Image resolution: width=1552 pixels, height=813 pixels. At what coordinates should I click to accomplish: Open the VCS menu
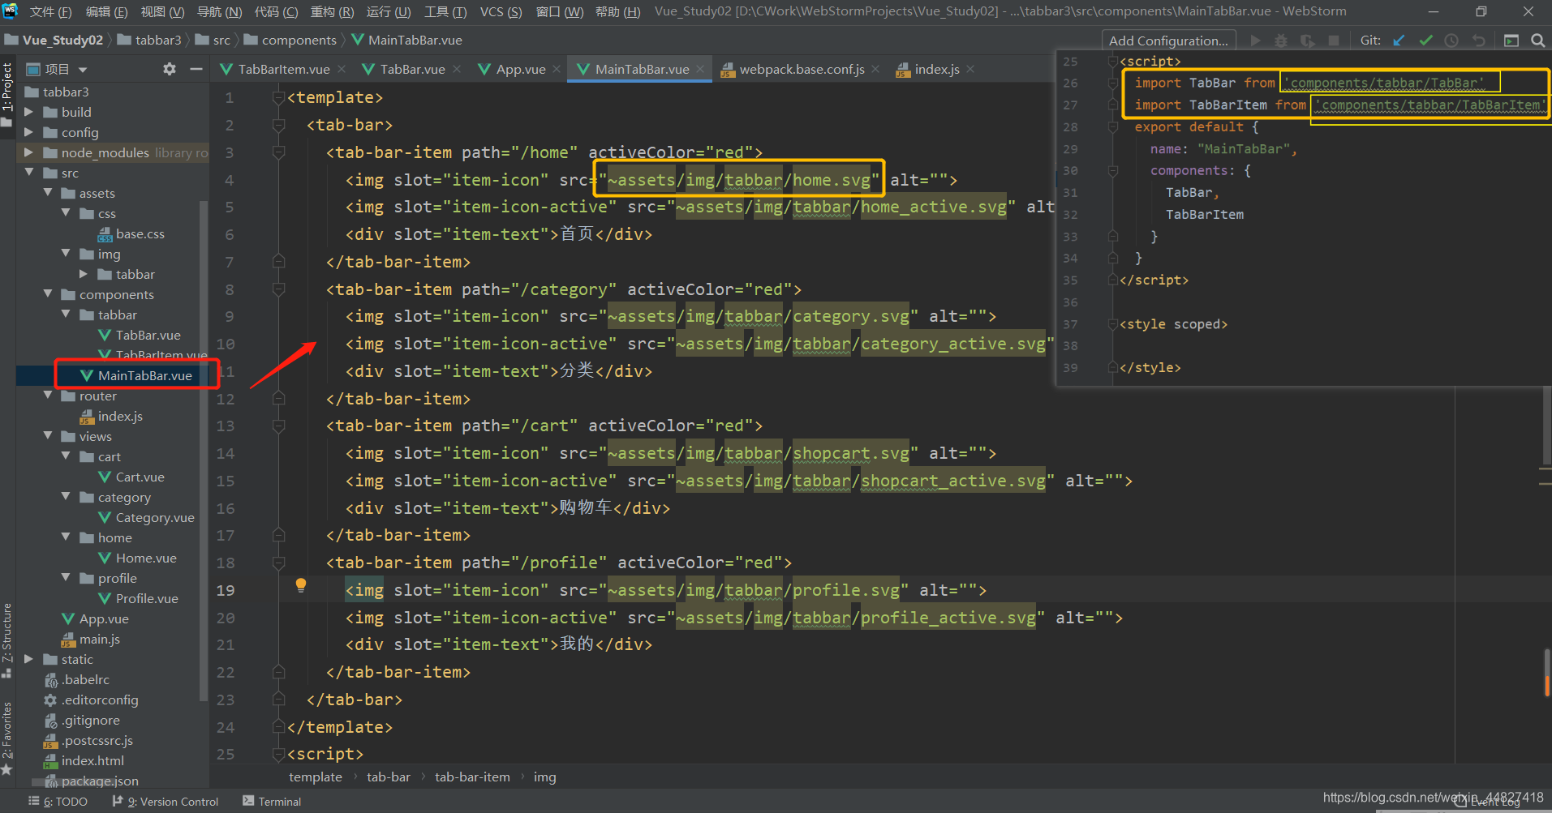501,11
